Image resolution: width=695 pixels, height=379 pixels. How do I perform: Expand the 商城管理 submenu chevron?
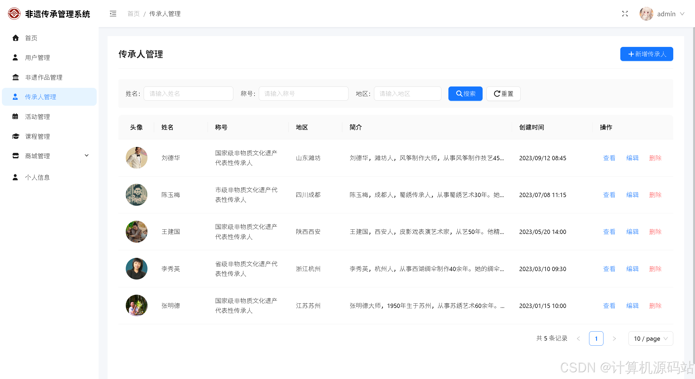pos(87,156)
